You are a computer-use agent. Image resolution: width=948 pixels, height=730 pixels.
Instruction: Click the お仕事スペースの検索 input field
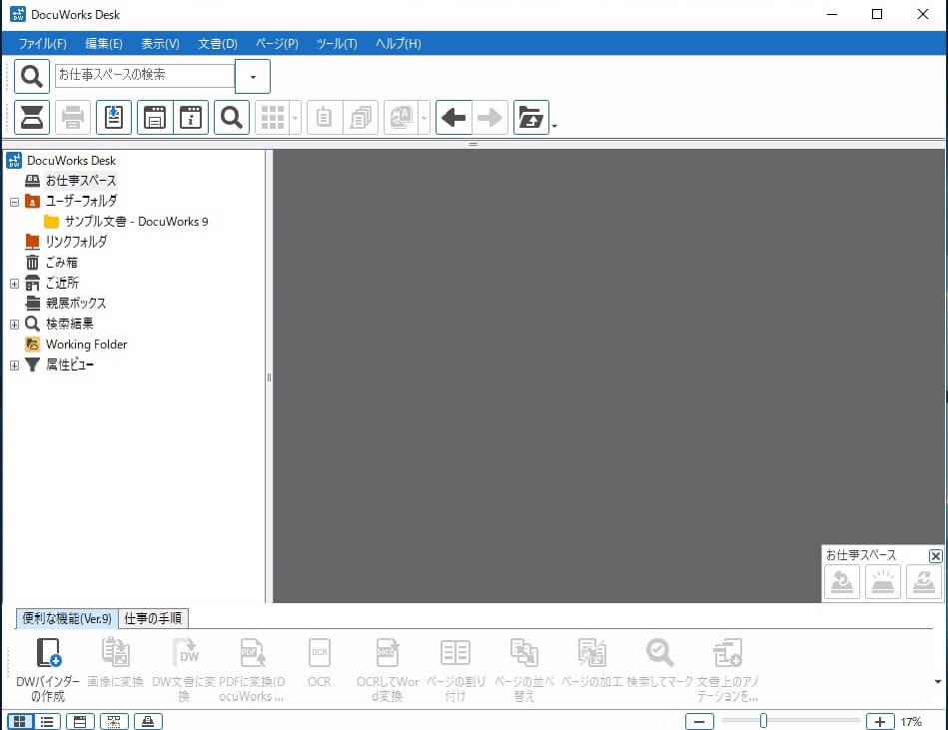pos(144,75)
